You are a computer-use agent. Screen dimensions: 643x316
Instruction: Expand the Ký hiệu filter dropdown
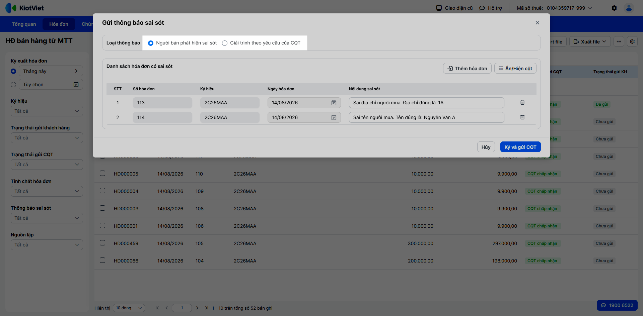pos(47,111)
